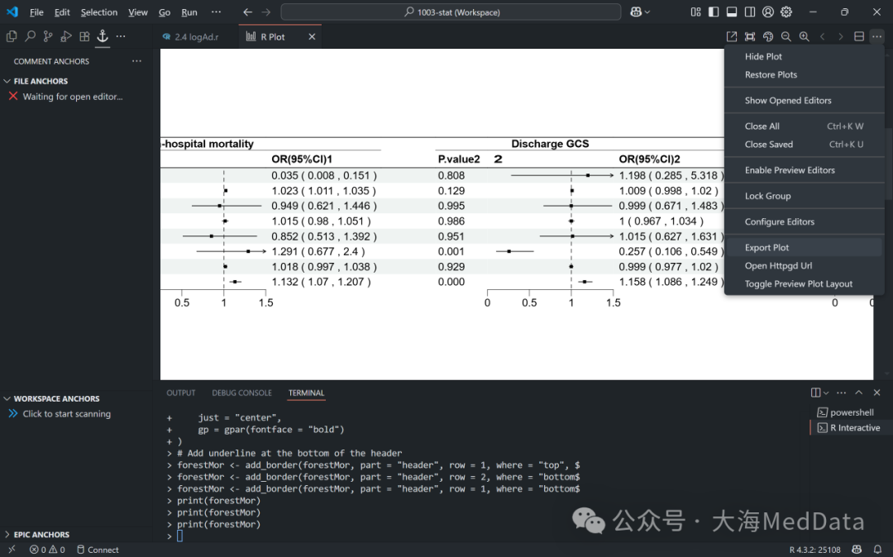Maximize panel with the up chevron
This screenshot has width=893, height=557.
point(859,393)
